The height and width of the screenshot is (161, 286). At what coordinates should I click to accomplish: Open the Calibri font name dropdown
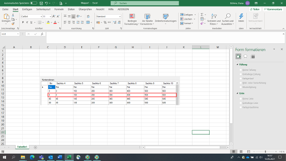pyautogui.click(x=41, y=16)
